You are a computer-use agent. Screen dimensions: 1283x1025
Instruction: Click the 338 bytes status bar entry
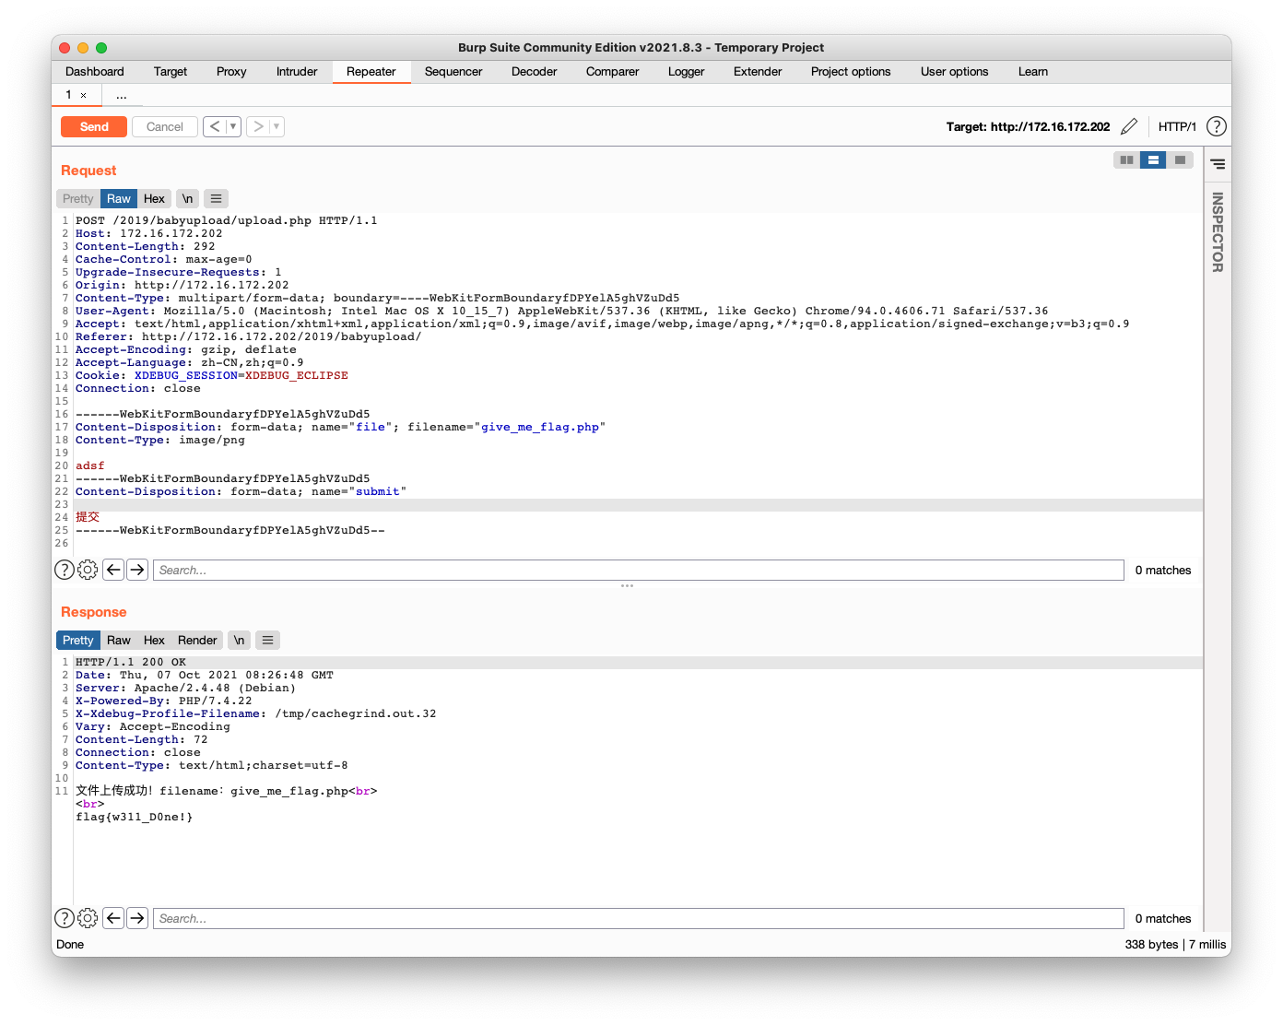[1151, 944]
